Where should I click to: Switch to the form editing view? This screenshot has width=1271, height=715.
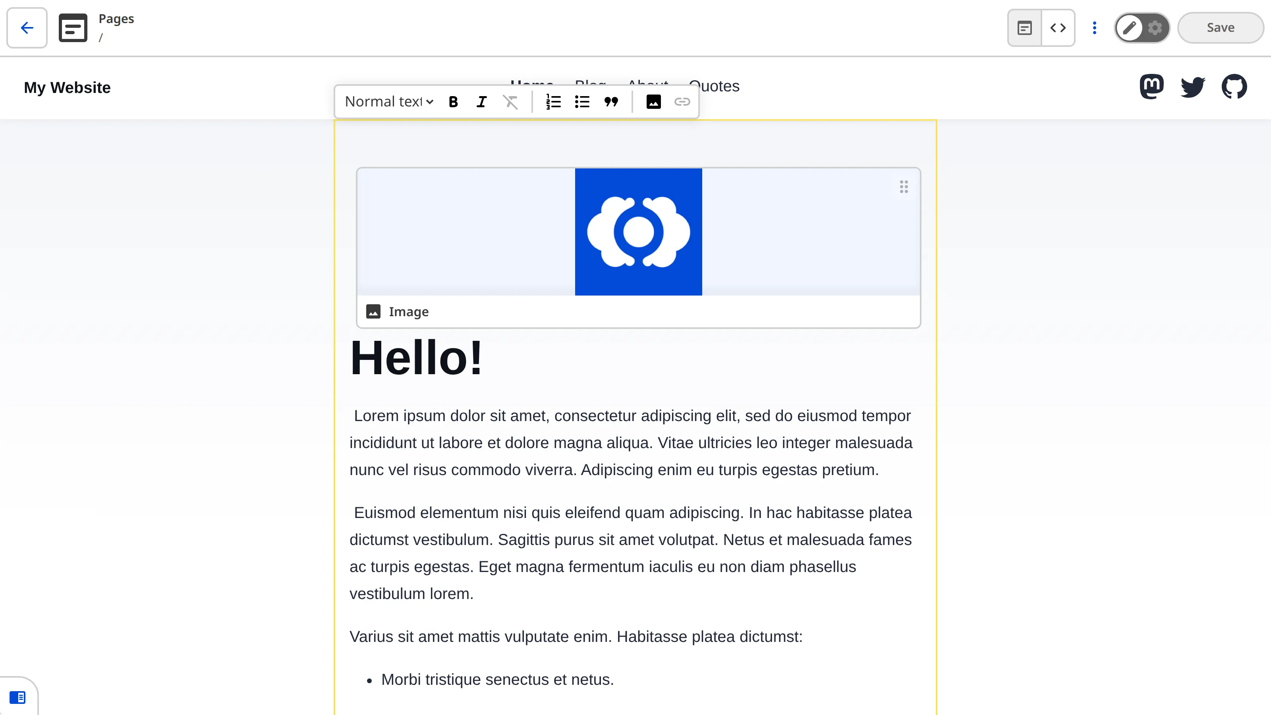(1025, 28)
